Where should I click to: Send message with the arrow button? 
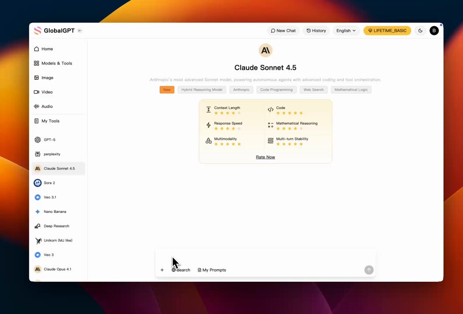click(369, 270)
